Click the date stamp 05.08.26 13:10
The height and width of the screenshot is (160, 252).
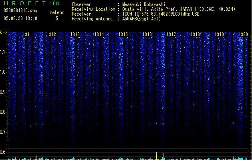pos(20,18)
